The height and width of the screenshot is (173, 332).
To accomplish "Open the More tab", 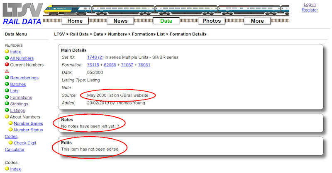I will [x=257, y=21].
